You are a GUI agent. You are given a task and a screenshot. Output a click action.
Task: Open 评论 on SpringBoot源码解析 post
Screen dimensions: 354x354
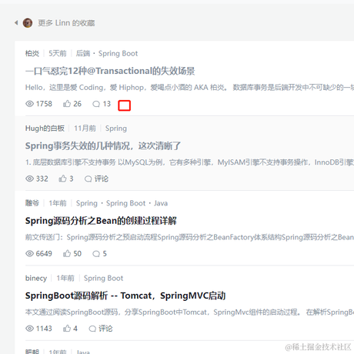coord(101,329)
